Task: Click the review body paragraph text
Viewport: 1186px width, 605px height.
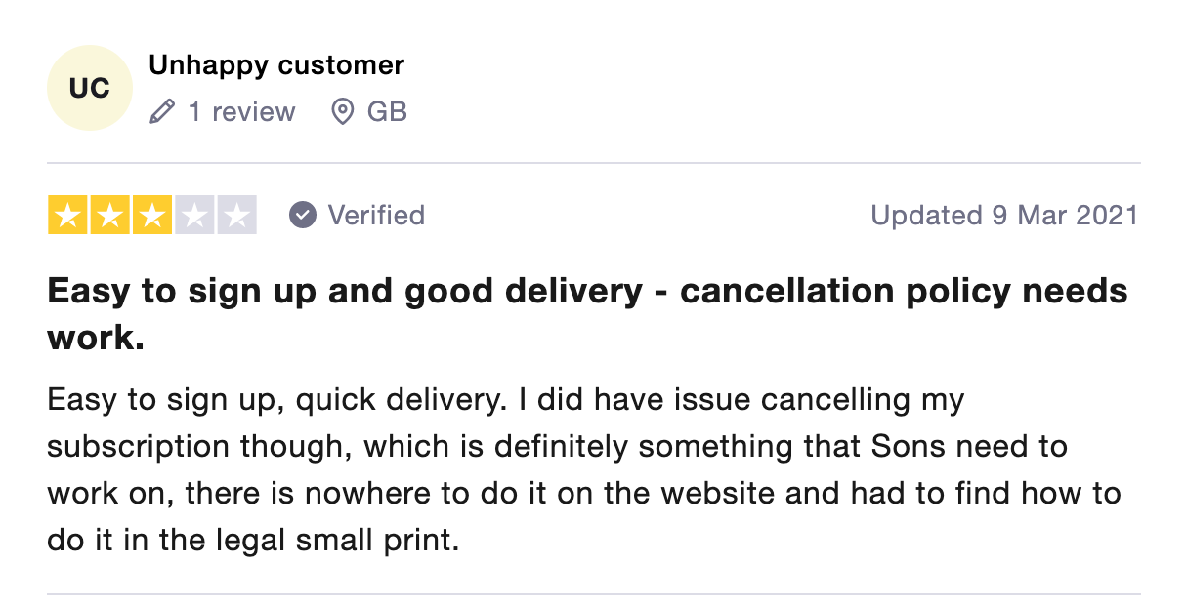Action: [x=583, y=469]
